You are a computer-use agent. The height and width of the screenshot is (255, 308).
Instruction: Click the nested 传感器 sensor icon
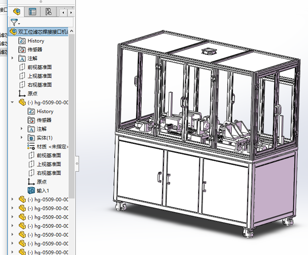point(31,120)
